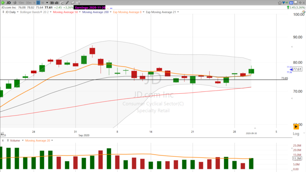
Task: Click the up/down arrows beside JD Daily
Action: tap(3, 12)
